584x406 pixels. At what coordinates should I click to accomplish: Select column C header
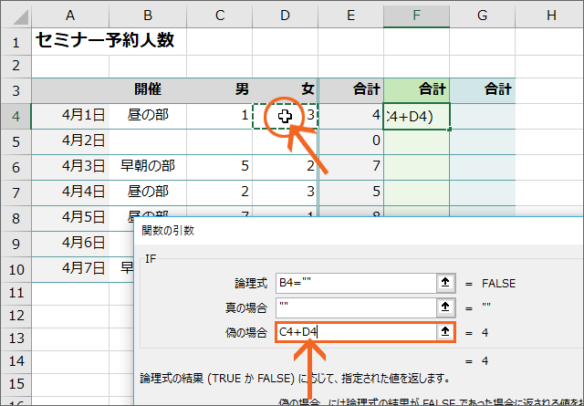click(219, 16)
